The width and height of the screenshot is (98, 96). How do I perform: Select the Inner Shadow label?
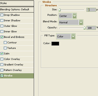pos(12,21)
